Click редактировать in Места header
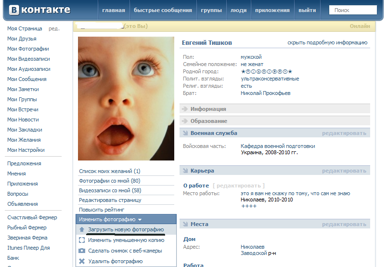 tap(344, 225)
